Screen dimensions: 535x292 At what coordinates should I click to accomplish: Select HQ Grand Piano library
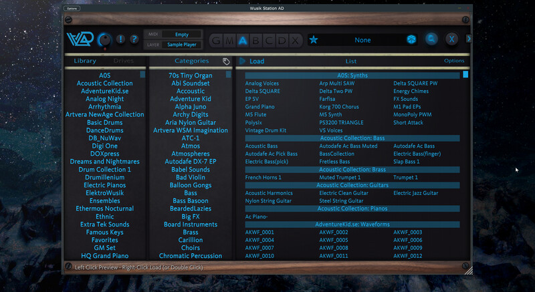[x=105, y=255]
